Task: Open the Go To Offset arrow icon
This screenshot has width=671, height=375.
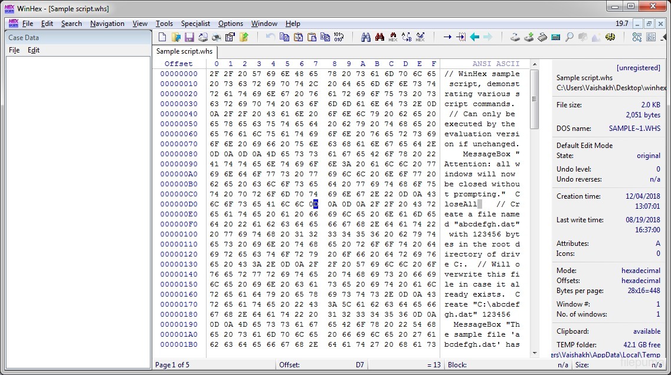Action: (x=447, y=37)
